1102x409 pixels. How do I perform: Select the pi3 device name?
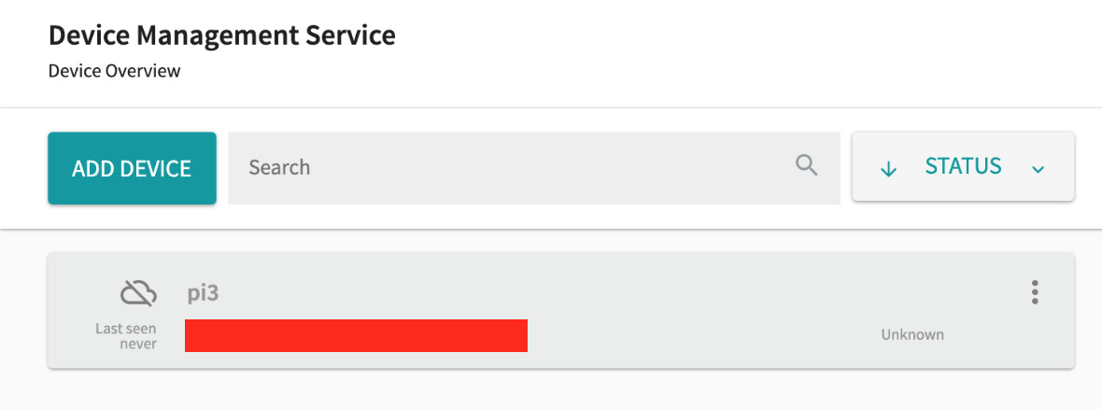point(203,293)
